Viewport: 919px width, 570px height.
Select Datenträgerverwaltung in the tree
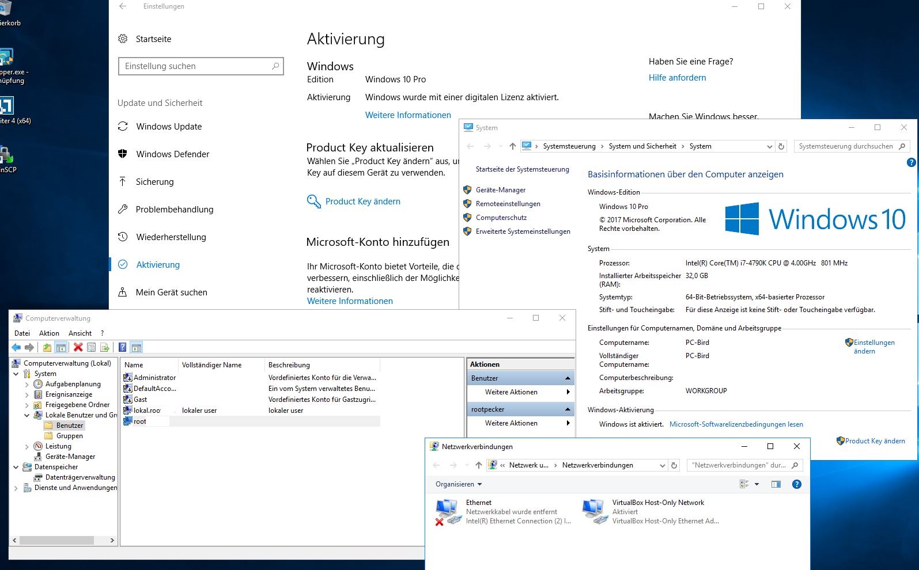[80, 477]
